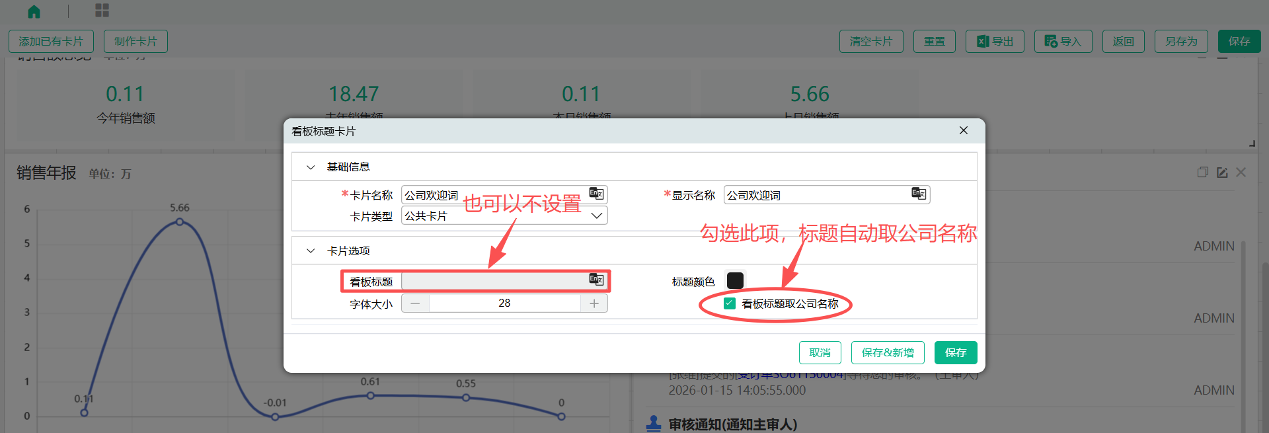Click the 导入 import button
Viewport: 1269px width, 433px height.
pyautogui.click(x=1063, y=41)
